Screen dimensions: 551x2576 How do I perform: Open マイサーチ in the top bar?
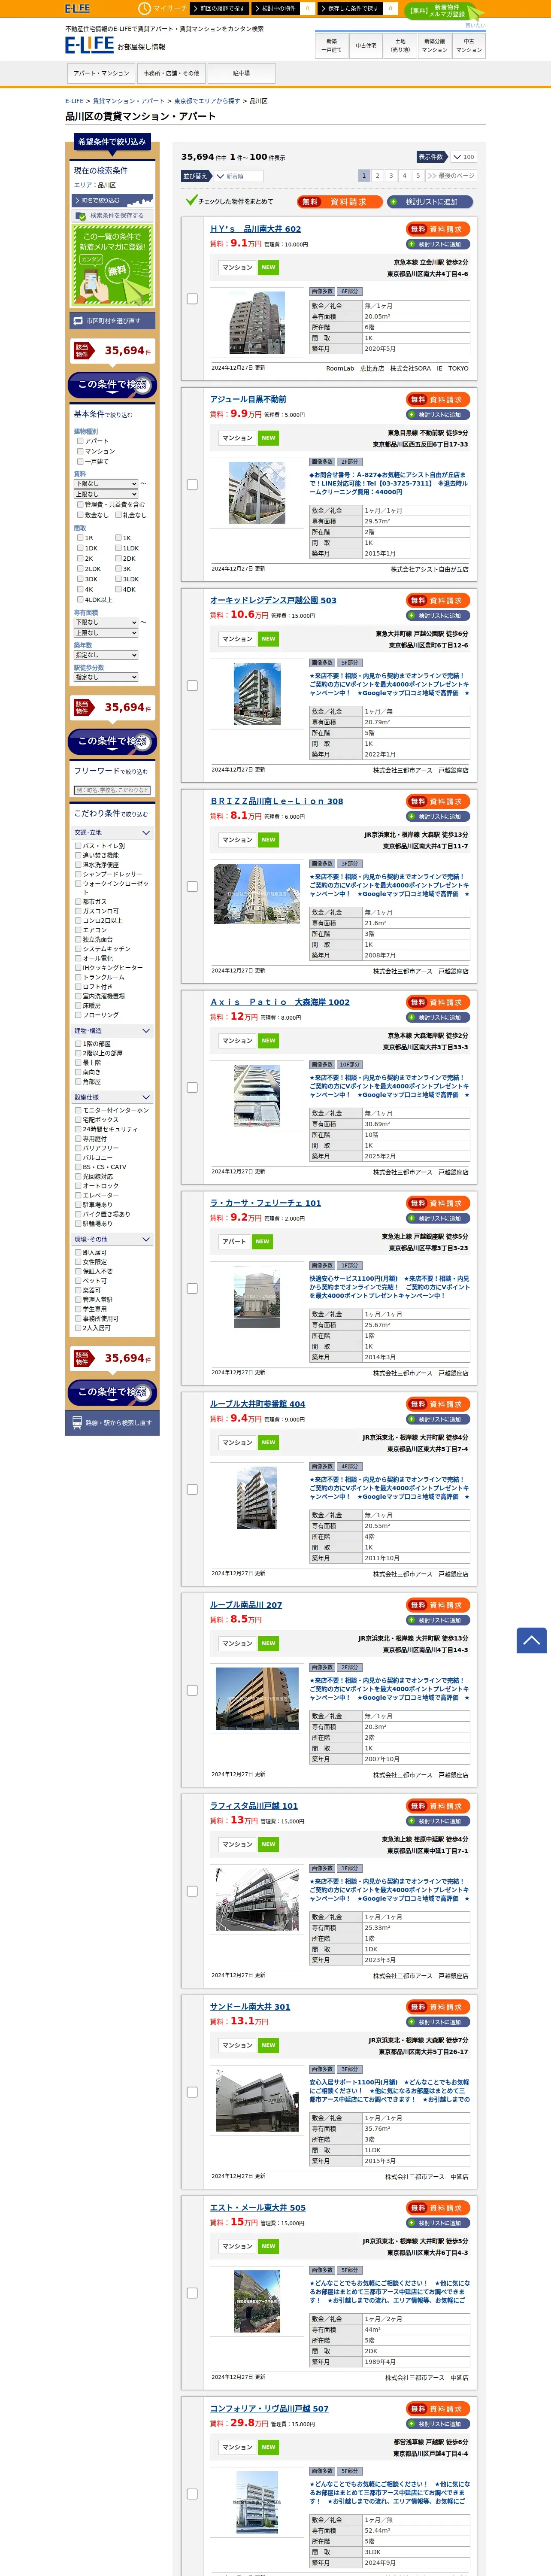(x=164, y=8)
